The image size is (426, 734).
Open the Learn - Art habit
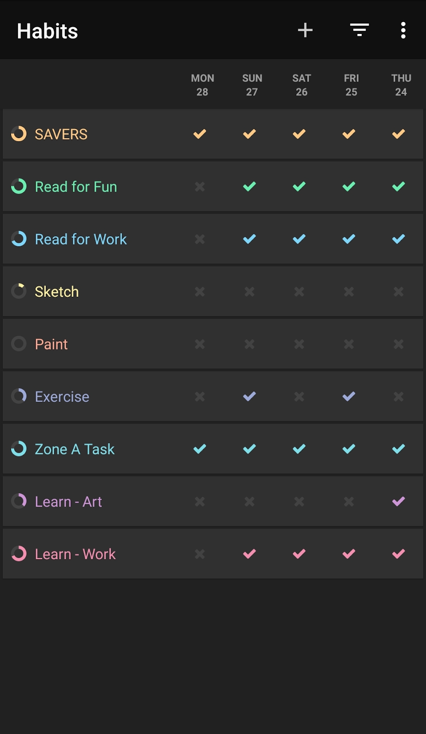tap(68, 501)
